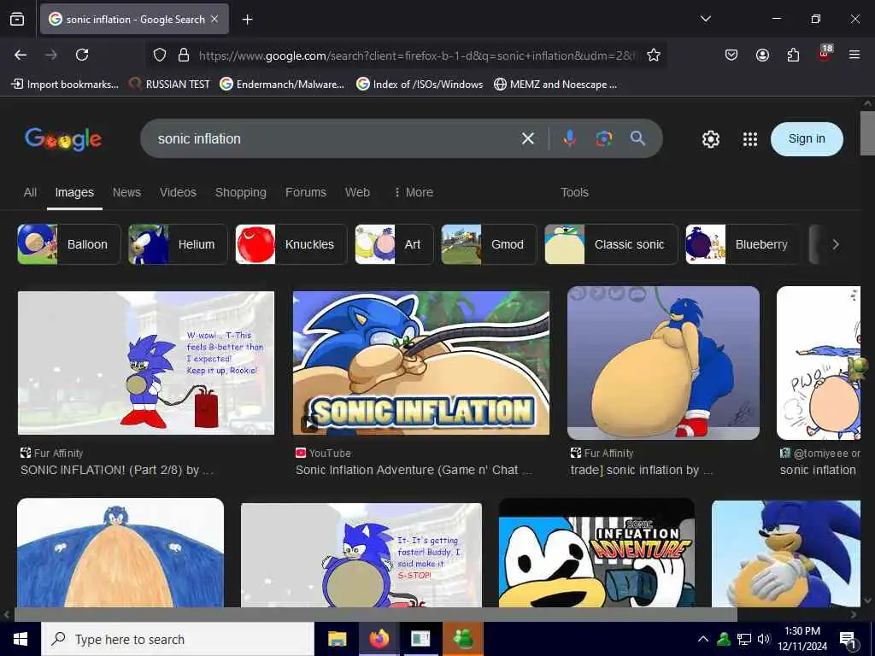Image resolution: width=875 pixels, height=656 pixels.
Task: Clear the search query with the X icon
Action: [527, 138]
